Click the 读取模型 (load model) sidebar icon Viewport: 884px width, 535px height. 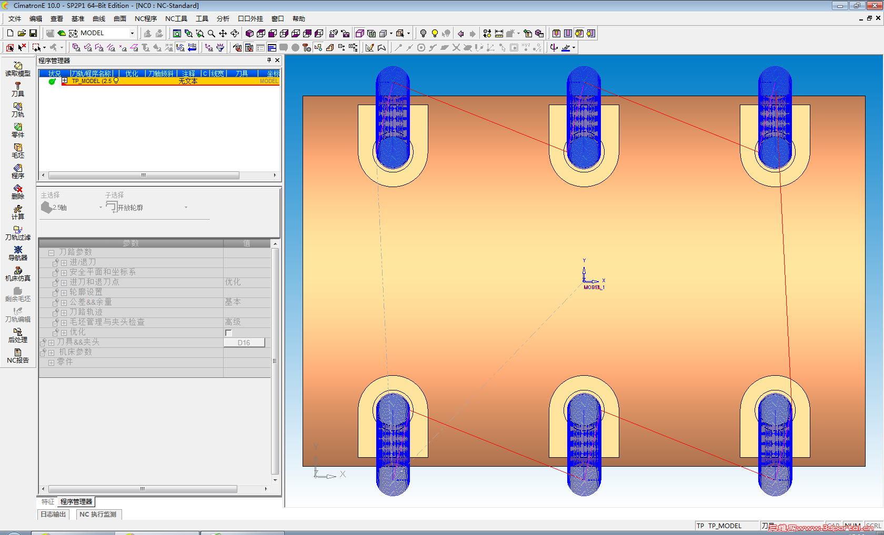click(x=18, y=69)
